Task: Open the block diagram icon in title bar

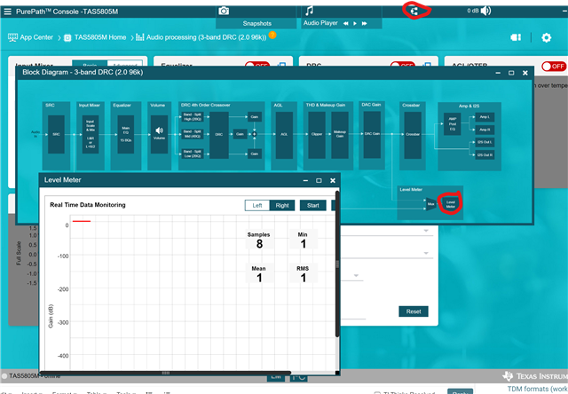Action: (x=414, y=12)
